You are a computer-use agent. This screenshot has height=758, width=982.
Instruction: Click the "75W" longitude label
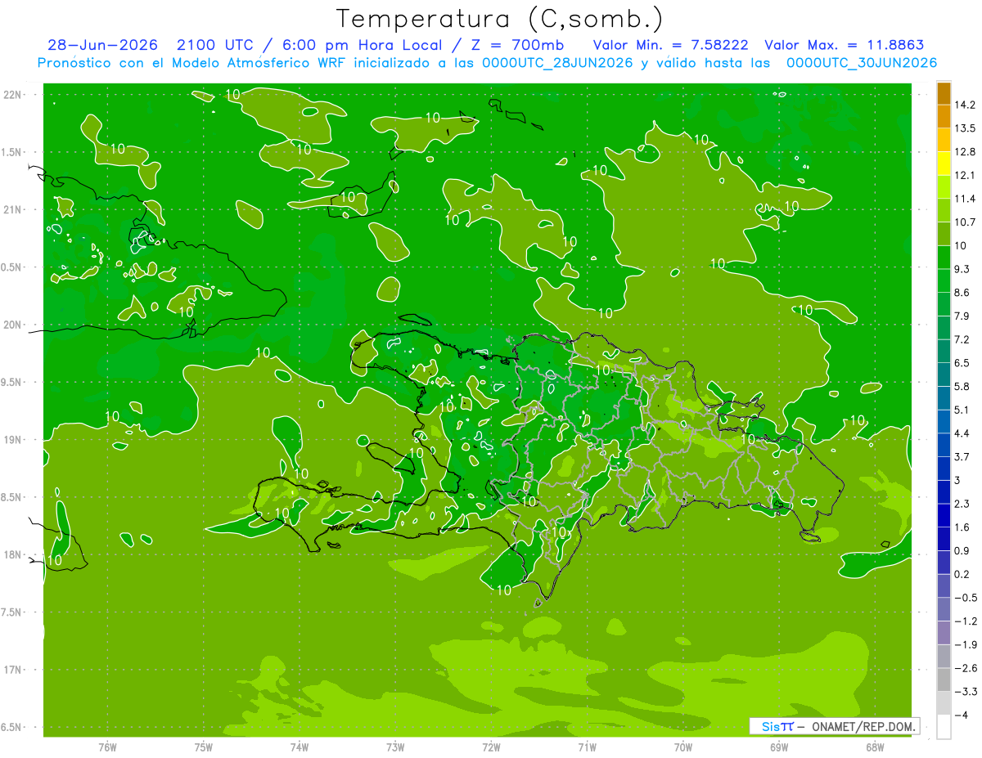(x=204, y=748)
